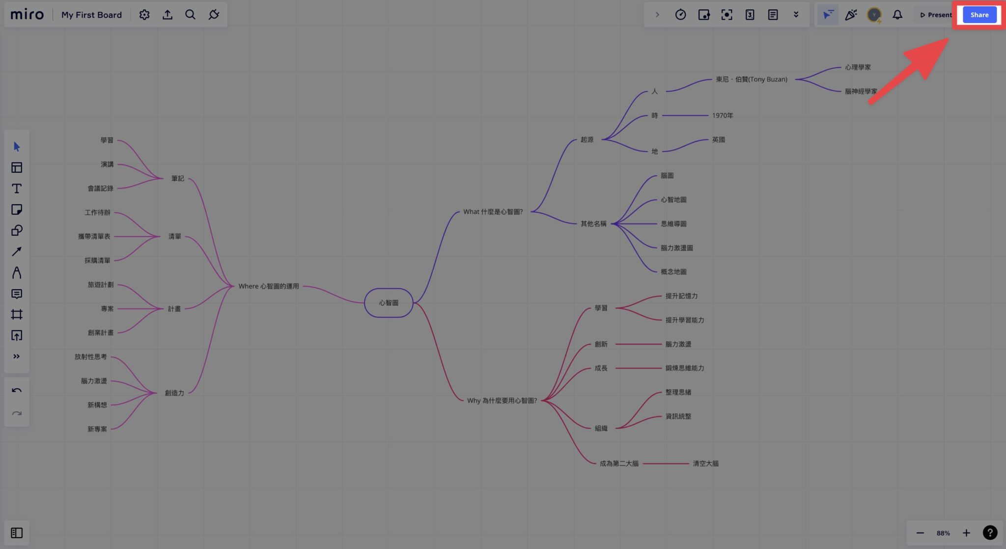1006x549 pixels.
Task: Select the Pen drawing tool
Action: [17, 273]
